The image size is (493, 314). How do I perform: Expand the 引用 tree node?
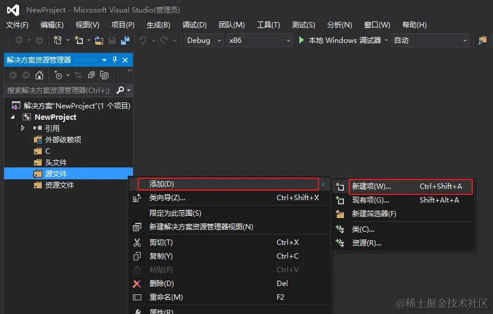pyautogui.click(x=23, y=128)
